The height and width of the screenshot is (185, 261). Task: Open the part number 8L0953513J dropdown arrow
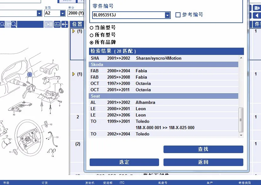coord(167,15)
